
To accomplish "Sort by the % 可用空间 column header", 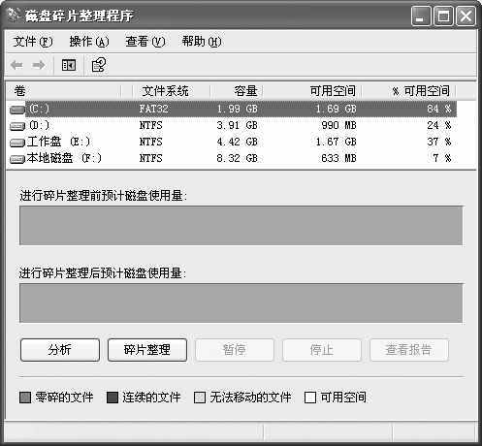I will coord(408,91).
